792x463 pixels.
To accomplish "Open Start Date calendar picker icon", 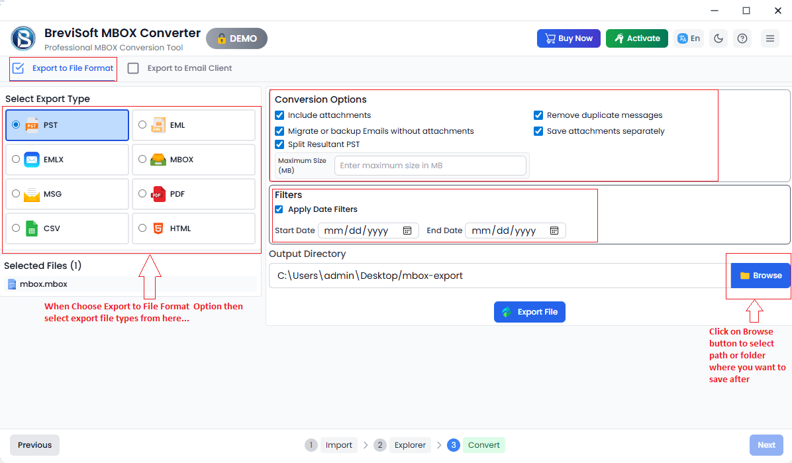I will coord(407,231).
